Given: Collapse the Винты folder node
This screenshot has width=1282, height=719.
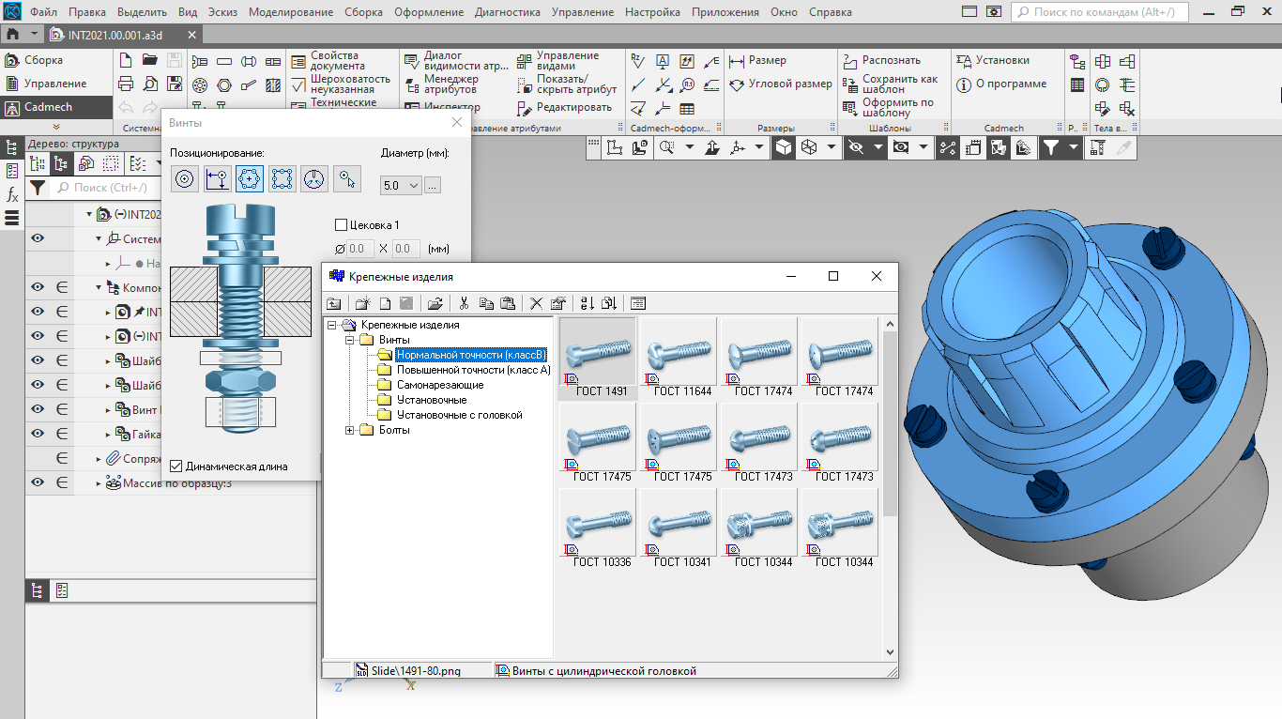Looking at the screenshot, I should tap(350, 340).
